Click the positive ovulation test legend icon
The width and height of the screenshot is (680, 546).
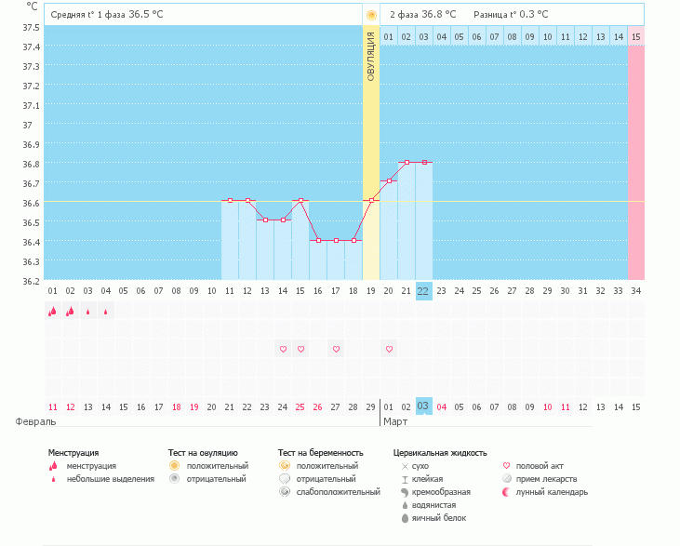click(173, 465)
